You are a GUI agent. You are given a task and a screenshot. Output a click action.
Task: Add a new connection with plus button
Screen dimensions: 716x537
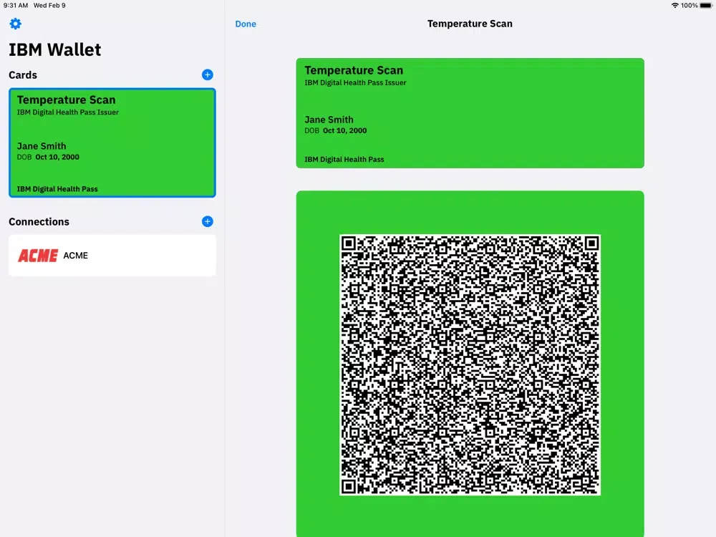point(208,221)
